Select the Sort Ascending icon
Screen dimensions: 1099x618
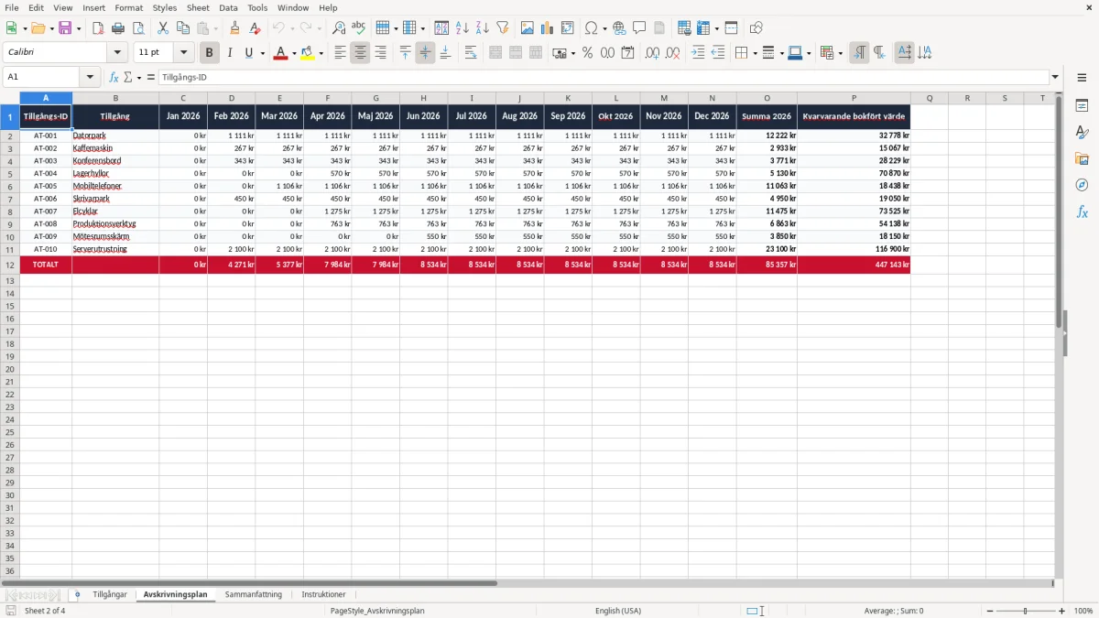coord(462,28)
